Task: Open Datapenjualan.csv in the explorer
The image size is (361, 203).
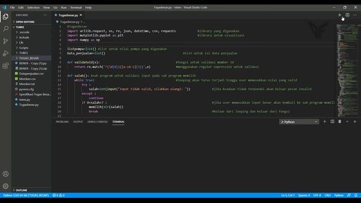Action: point(32,74)
